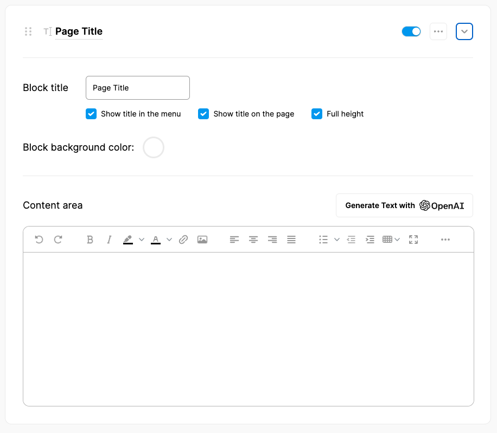497x433 pixels.
Task: Toggle italic formatting in the editor
Action: pos(109,240)
